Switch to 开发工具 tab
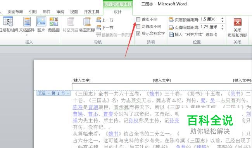 (x=91, y=12)
